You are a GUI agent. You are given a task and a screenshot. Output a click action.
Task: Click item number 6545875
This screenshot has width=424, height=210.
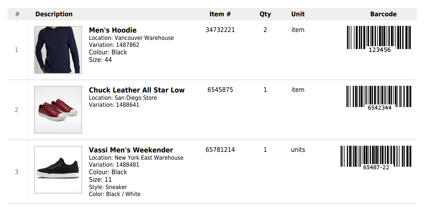click(220, 90)
